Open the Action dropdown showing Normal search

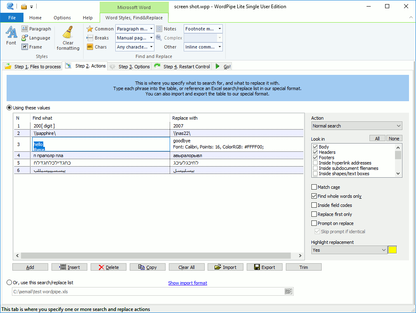point(357,125)
